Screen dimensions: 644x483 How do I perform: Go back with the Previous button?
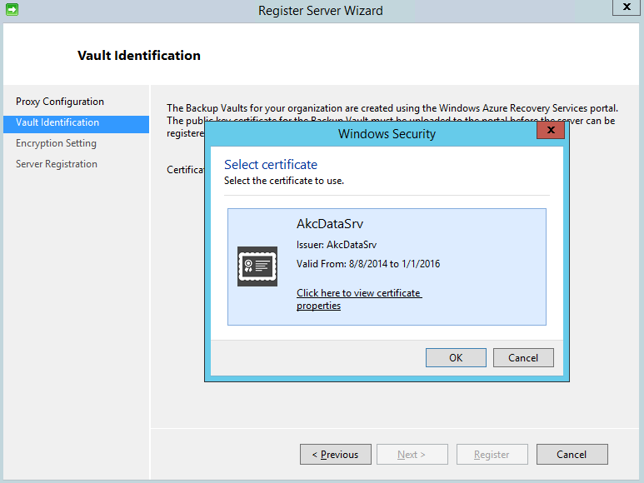coord(336,455)
